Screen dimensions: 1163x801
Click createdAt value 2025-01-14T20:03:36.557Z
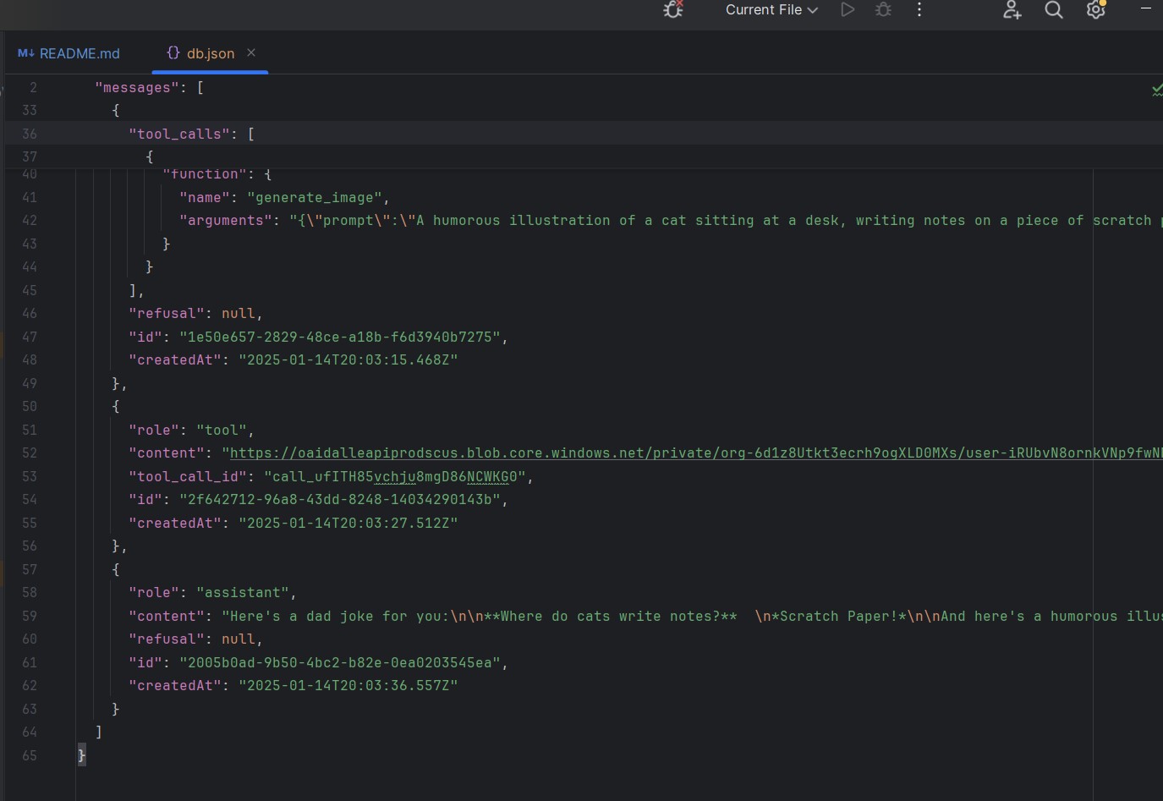(348, 686)
